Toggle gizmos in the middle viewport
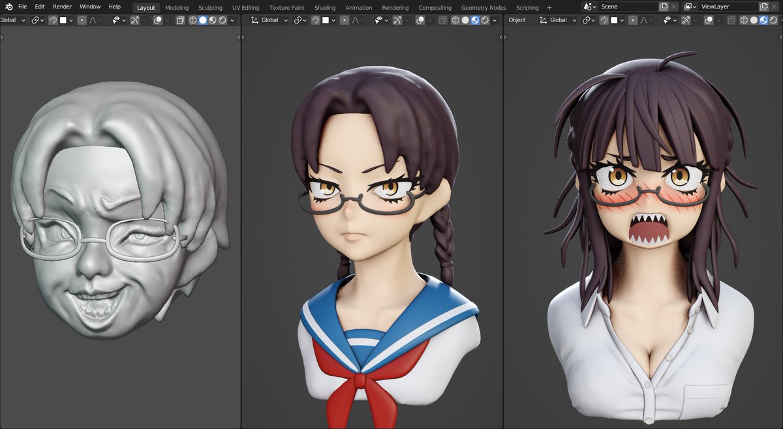Viewport: 783px width, 429px height. click(x=397, y=20)
